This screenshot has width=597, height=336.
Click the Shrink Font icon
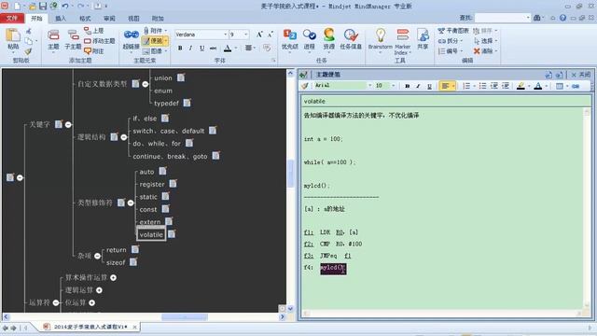tap(270, 35)
